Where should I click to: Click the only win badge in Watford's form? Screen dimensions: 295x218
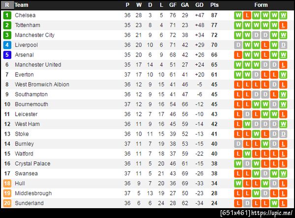pyautogui.click(x=247, y=154)
